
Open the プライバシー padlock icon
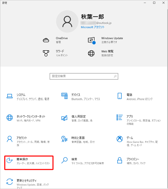[120, 160]
